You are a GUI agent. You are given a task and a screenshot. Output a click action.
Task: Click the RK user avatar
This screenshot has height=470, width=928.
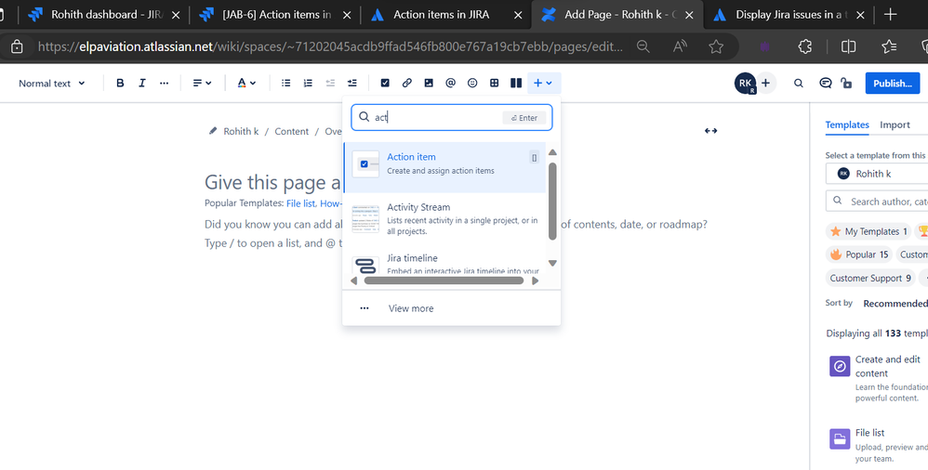coord(745,84)
